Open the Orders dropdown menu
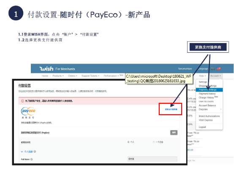Screen dimensions: 234x170 click(72, 76)
